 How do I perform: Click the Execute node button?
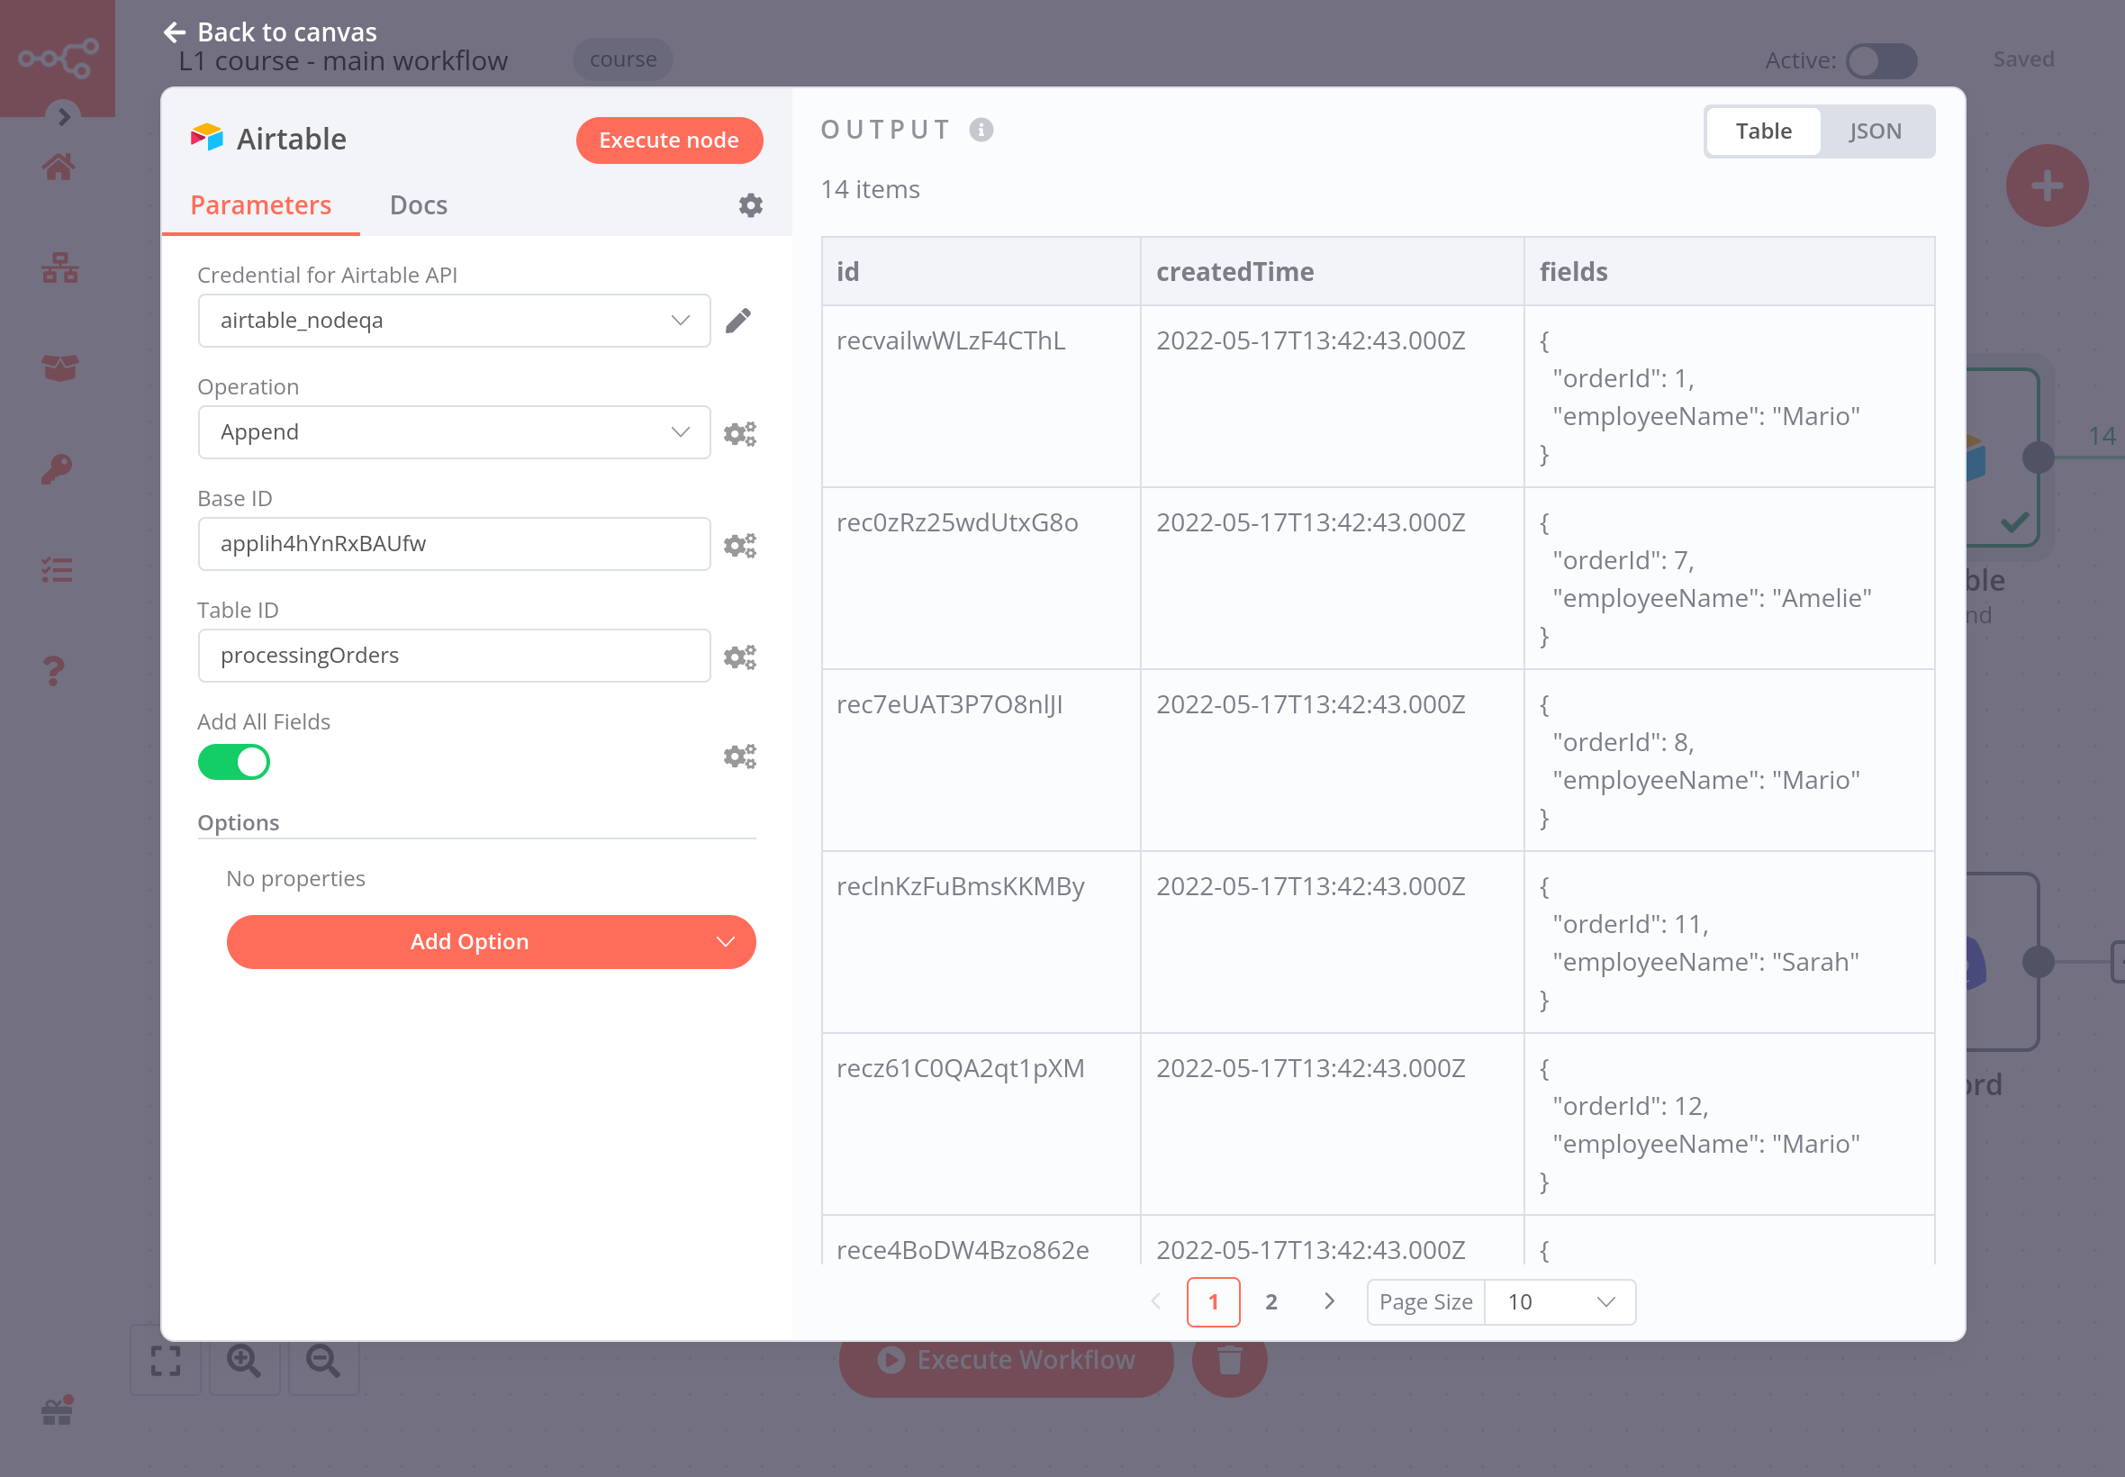[x=669, y=140]
